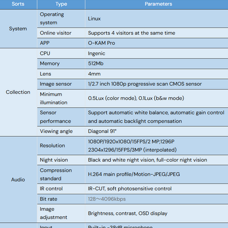Select the Resolution row label
The height and width of the screenshot is (228, 228).
pyautogui.click(x=52, y=145)
